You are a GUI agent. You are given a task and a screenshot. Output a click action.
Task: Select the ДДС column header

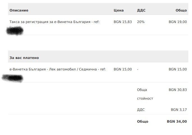click(141, 10)
